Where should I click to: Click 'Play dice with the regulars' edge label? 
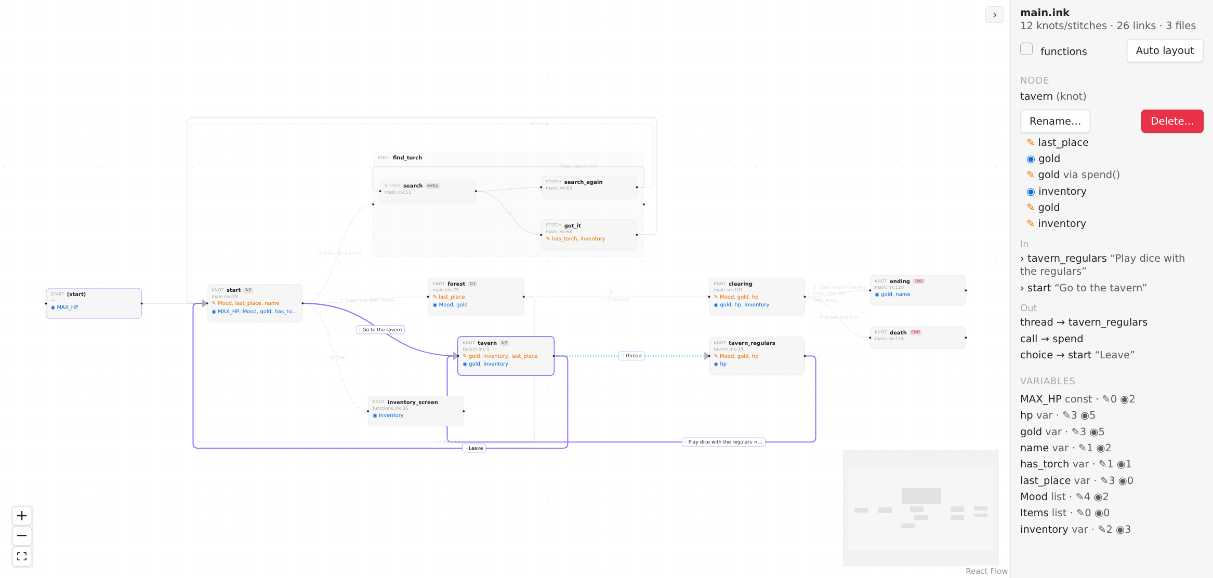[x=723, y=442]
